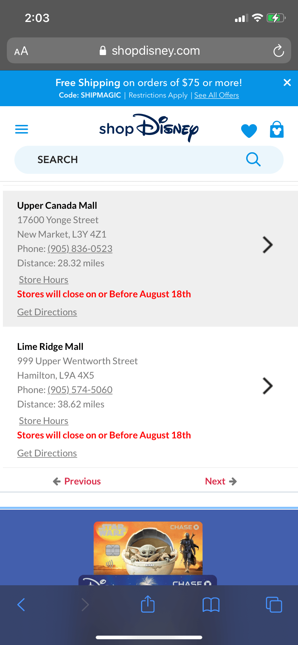
Task: Open the hamburger menu
Action: [22, 129]
